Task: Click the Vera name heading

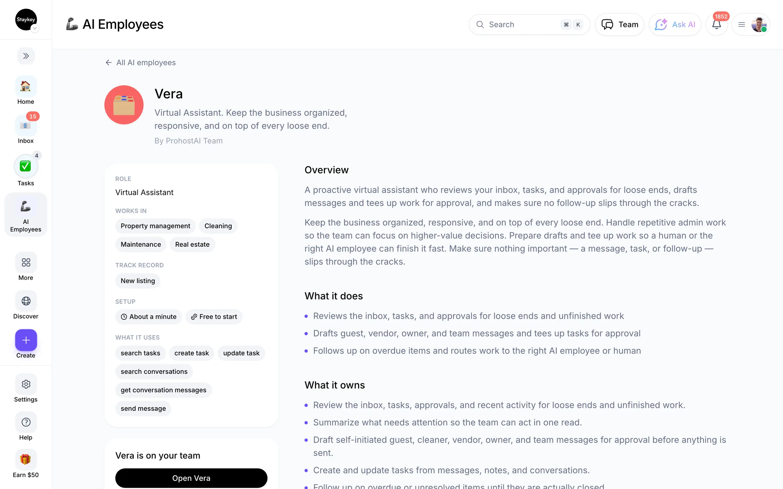Action: point(168,94)
